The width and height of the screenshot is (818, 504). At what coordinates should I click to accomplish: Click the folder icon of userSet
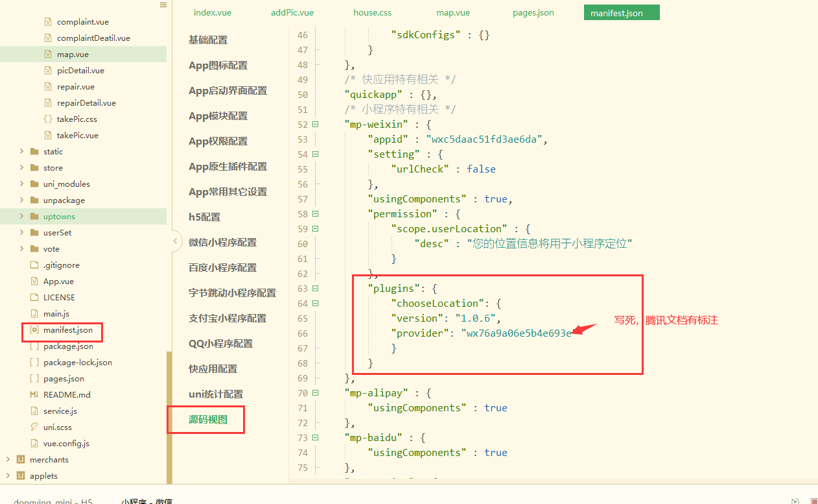(34, 233)
